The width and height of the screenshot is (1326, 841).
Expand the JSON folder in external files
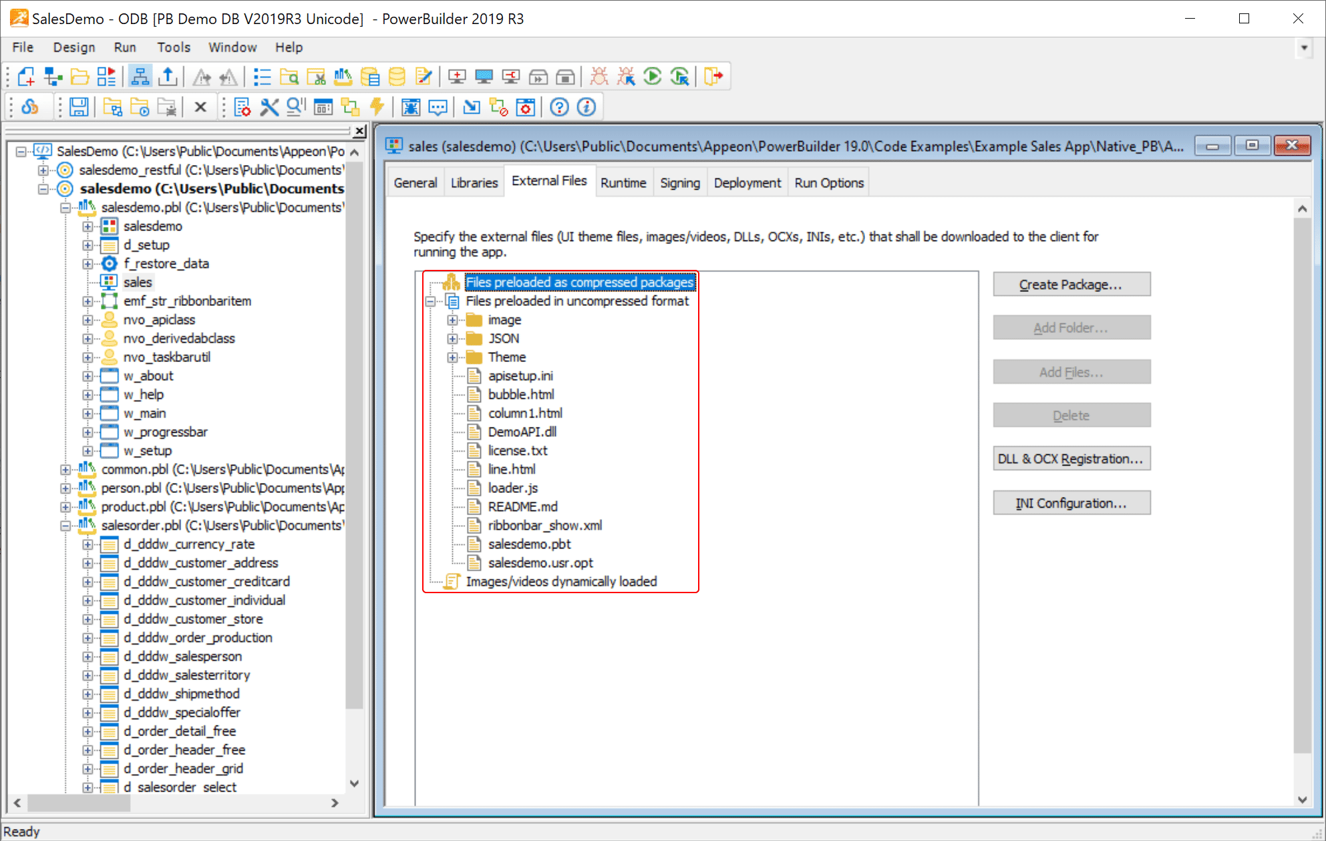452,339
